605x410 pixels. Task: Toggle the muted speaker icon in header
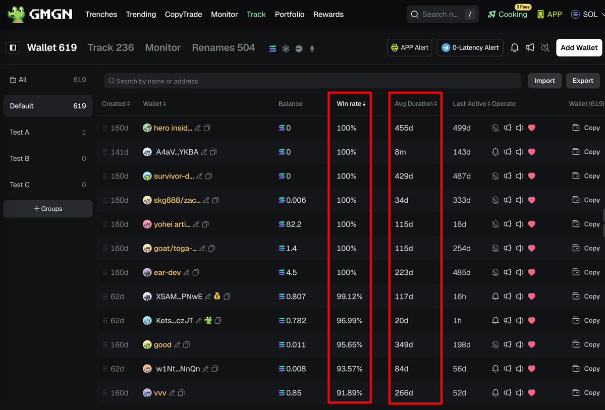(x=545, y=47)
